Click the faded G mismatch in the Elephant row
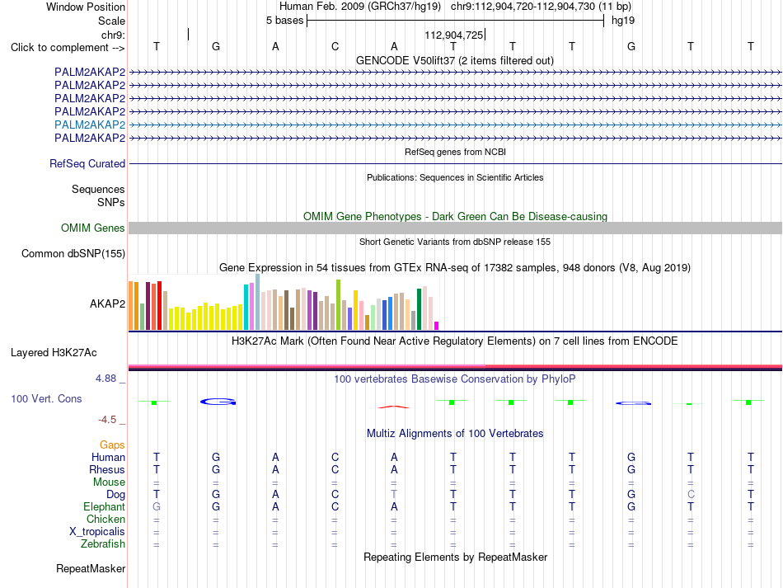Image resolution: width=783 pixels, height=588 pixels. point(157,506)
